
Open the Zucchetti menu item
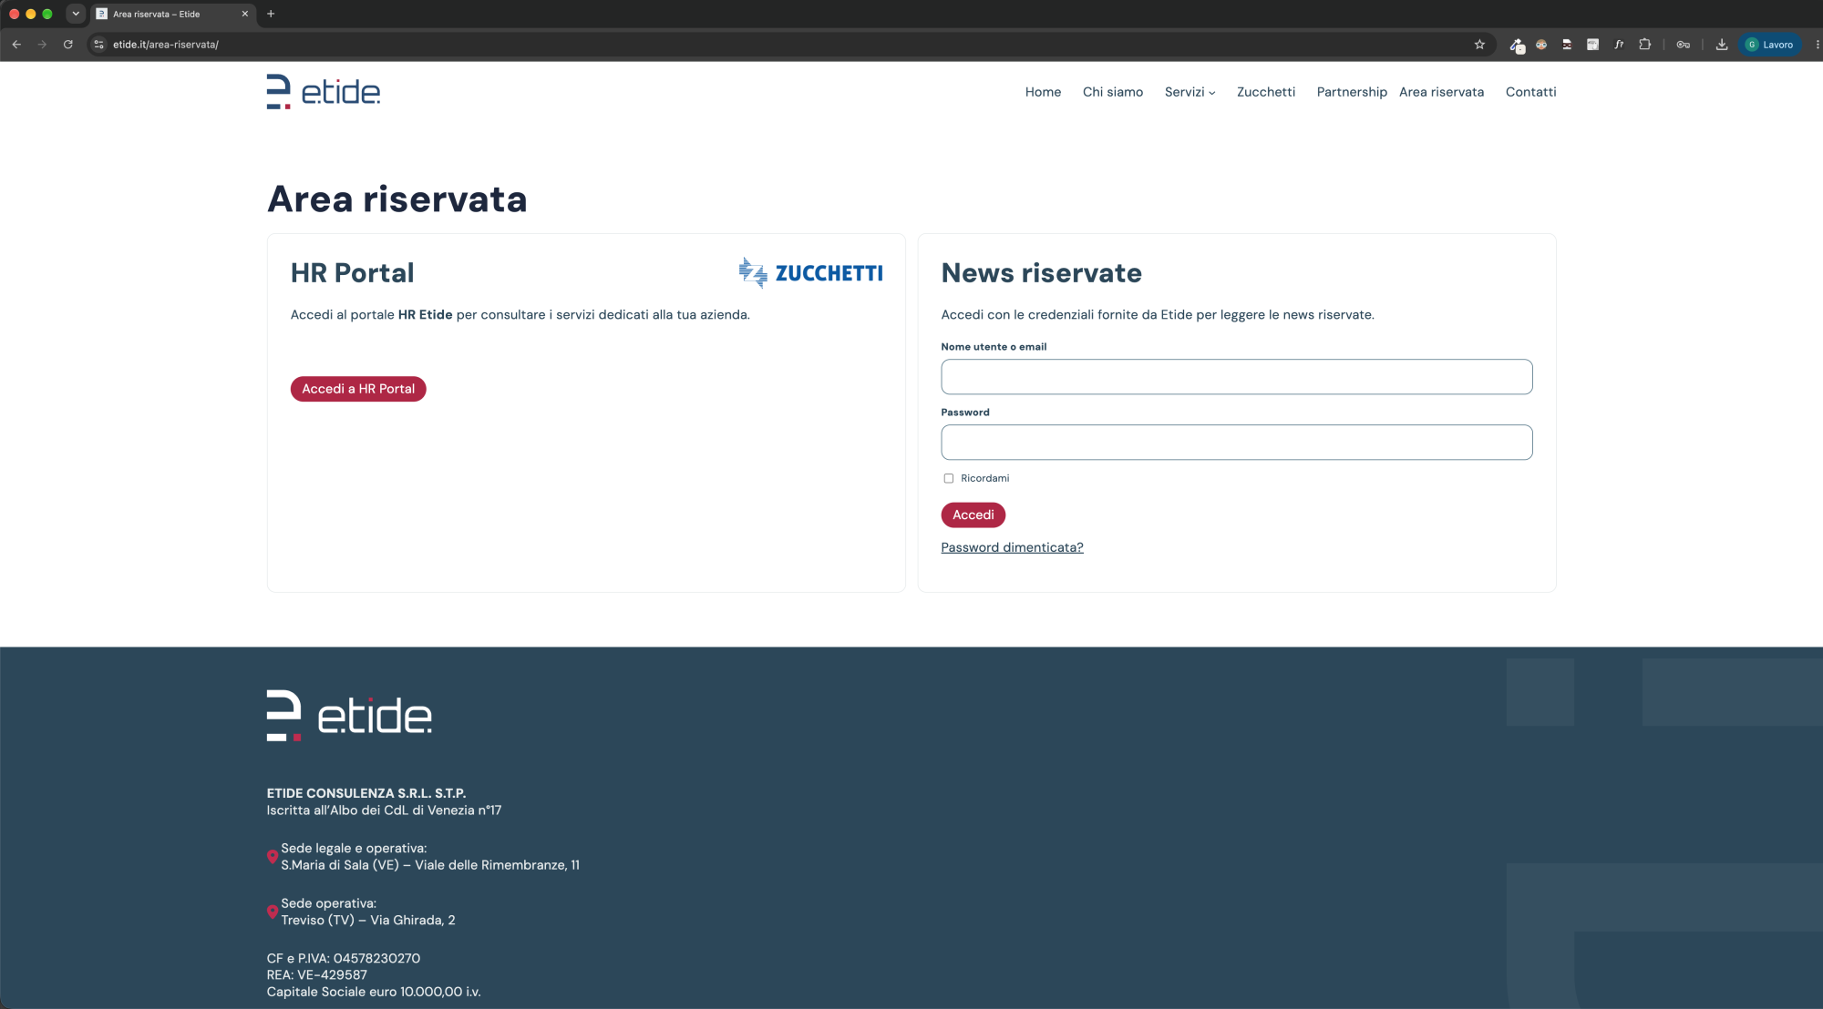click(1265, 92)
